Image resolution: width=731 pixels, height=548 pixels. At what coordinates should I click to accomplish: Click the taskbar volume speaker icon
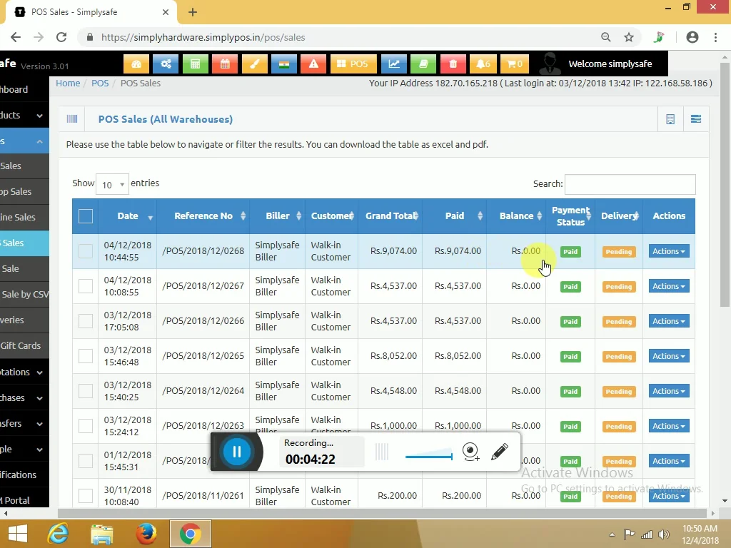click(x=663, y=534)
